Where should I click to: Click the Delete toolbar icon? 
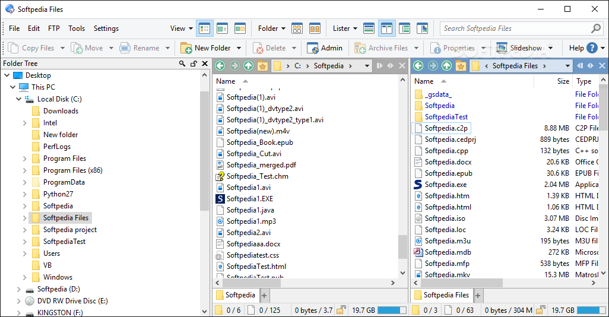point(258,47)
